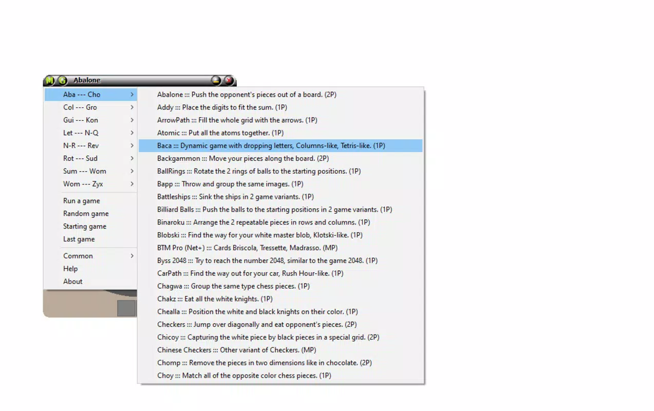Select the Binaroku game entry

tap(281, 222)
